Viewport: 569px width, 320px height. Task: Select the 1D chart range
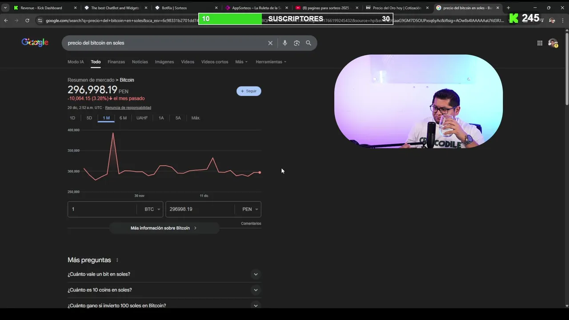pos(72,118)
